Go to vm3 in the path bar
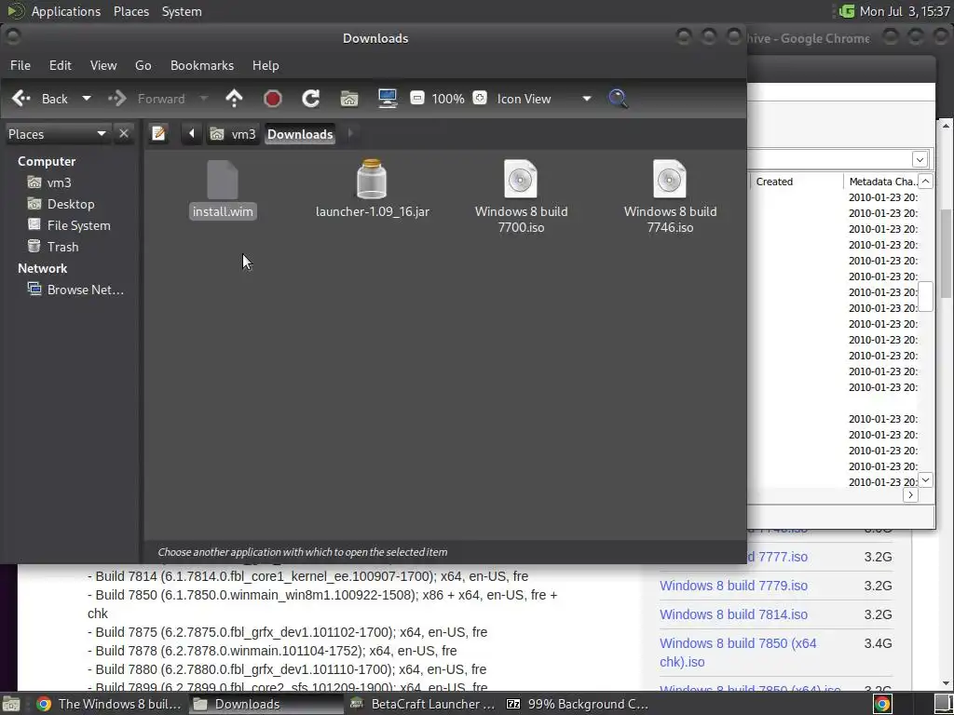This screenshot has height=715, width=954. (x=233, y=134)
